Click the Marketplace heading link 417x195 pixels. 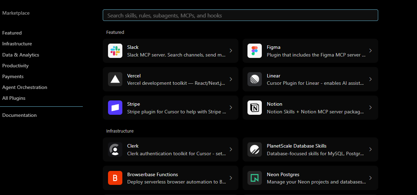pos(16,13)
